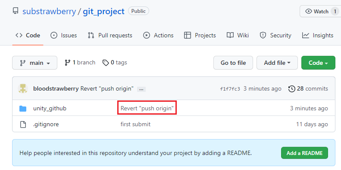Switch to the Issues tab
This screenshot has width=341, height=170.
point(64,35)
